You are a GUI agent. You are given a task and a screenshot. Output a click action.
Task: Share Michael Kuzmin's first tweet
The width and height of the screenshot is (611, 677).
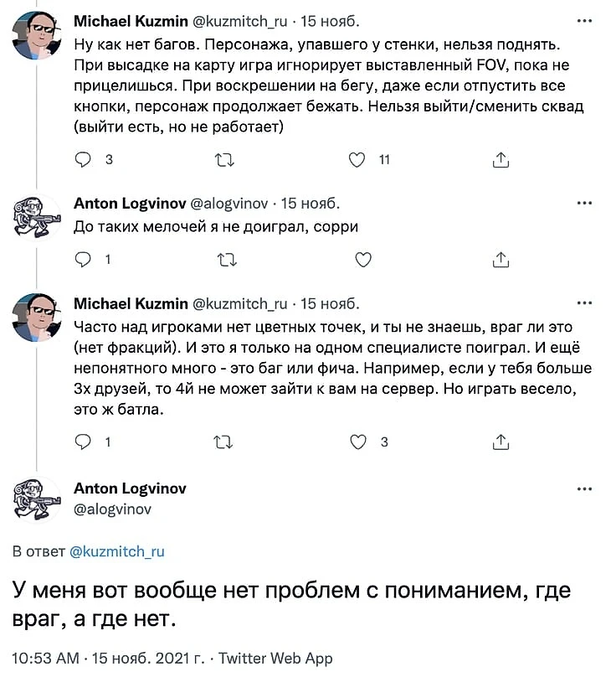point(501,159)
